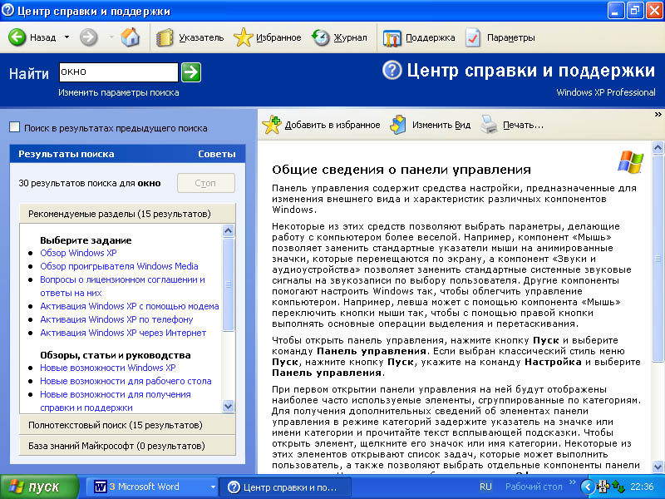The width and height of the screenshot is (665, 499).
Task: Click the Найти search text field
Action: point(118,72)
